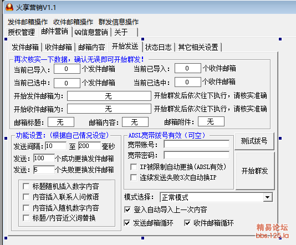Switch to QQ信息营销 tab
Screen dimensions: 296x245
coord(91,32)
